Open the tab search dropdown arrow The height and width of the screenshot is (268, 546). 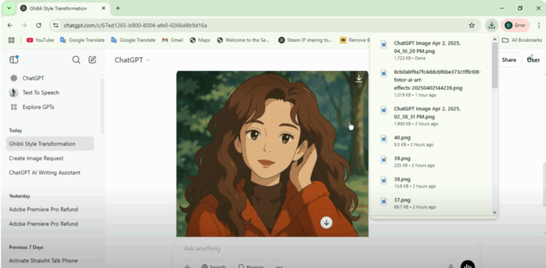(x=9, y=8)
